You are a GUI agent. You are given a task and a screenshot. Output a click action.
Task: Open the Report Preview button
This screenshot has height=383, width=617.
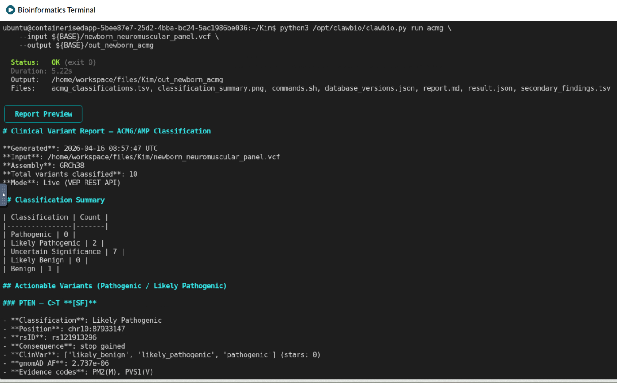(x=43, y=114)
